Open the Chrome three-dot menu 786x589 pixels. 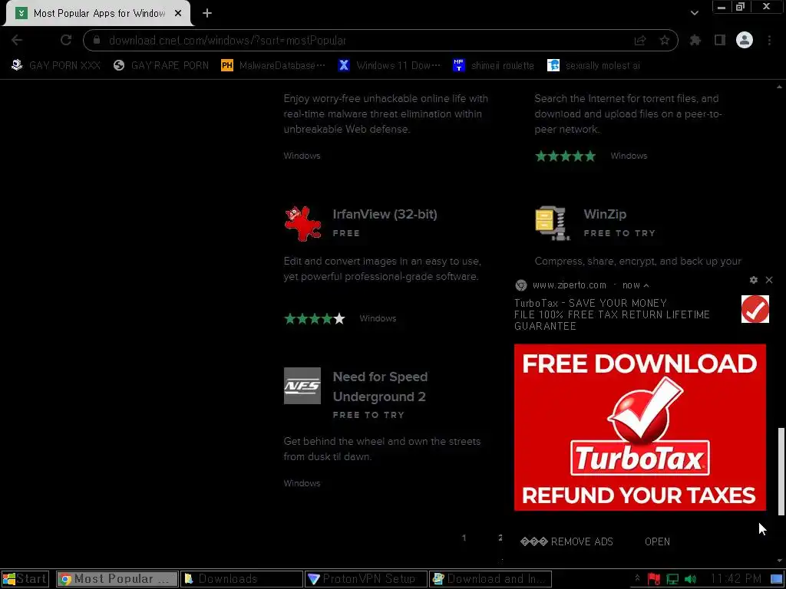click(769, 40)
